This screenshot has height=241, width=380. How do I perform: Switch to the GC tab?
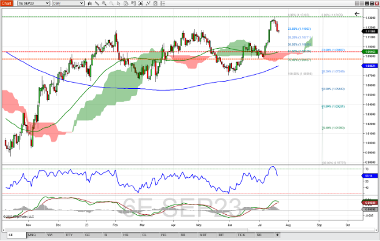point(93,235)
